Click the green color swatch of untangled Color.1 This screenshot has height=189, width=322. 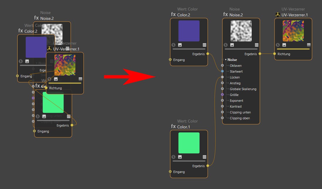189,143
